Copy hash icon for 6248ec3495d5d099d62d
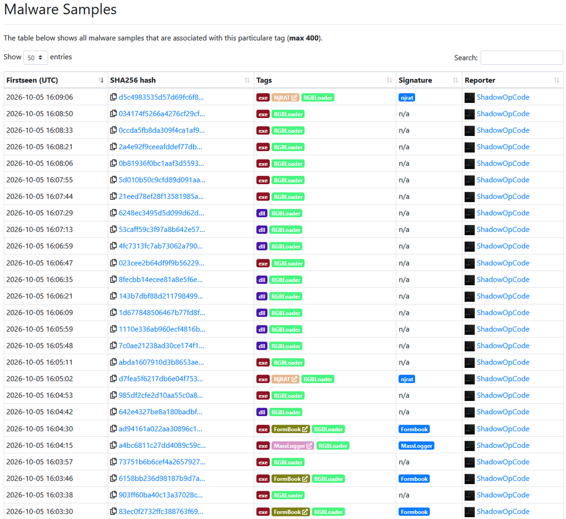Image resolution: width=566 pixels, height=519 pixels. pyautogui.click(x=113, y=213)
